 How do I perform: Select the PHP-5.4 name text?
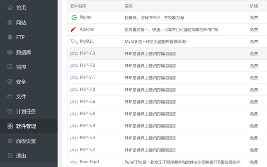(87, 126)
